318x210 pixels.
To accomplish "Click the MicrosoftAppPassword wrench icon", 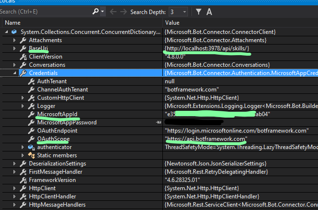I will 31,122.
